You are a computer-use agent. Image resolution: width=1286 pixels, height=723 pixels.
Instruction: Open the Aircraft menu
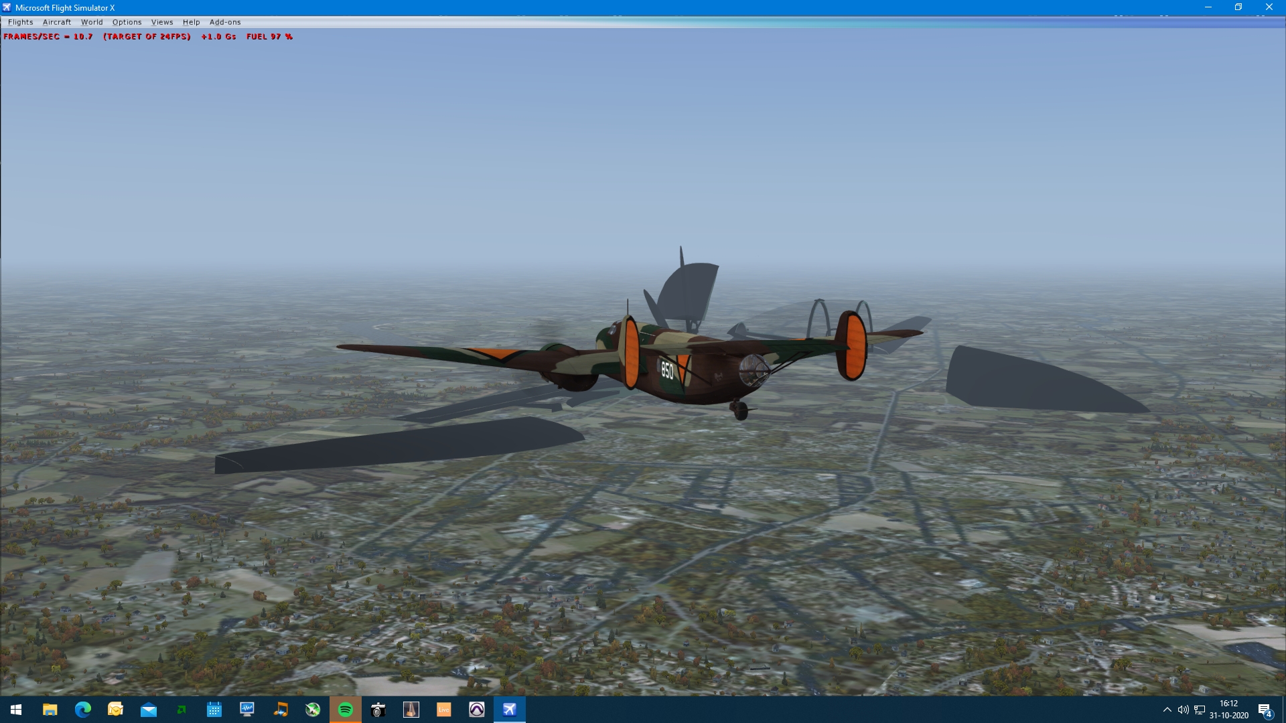[57, 22]
